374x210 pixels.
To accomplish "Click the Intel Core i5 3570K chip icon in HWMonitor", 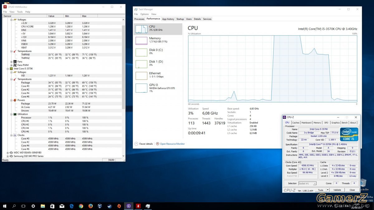I will [x=12, y=68].
